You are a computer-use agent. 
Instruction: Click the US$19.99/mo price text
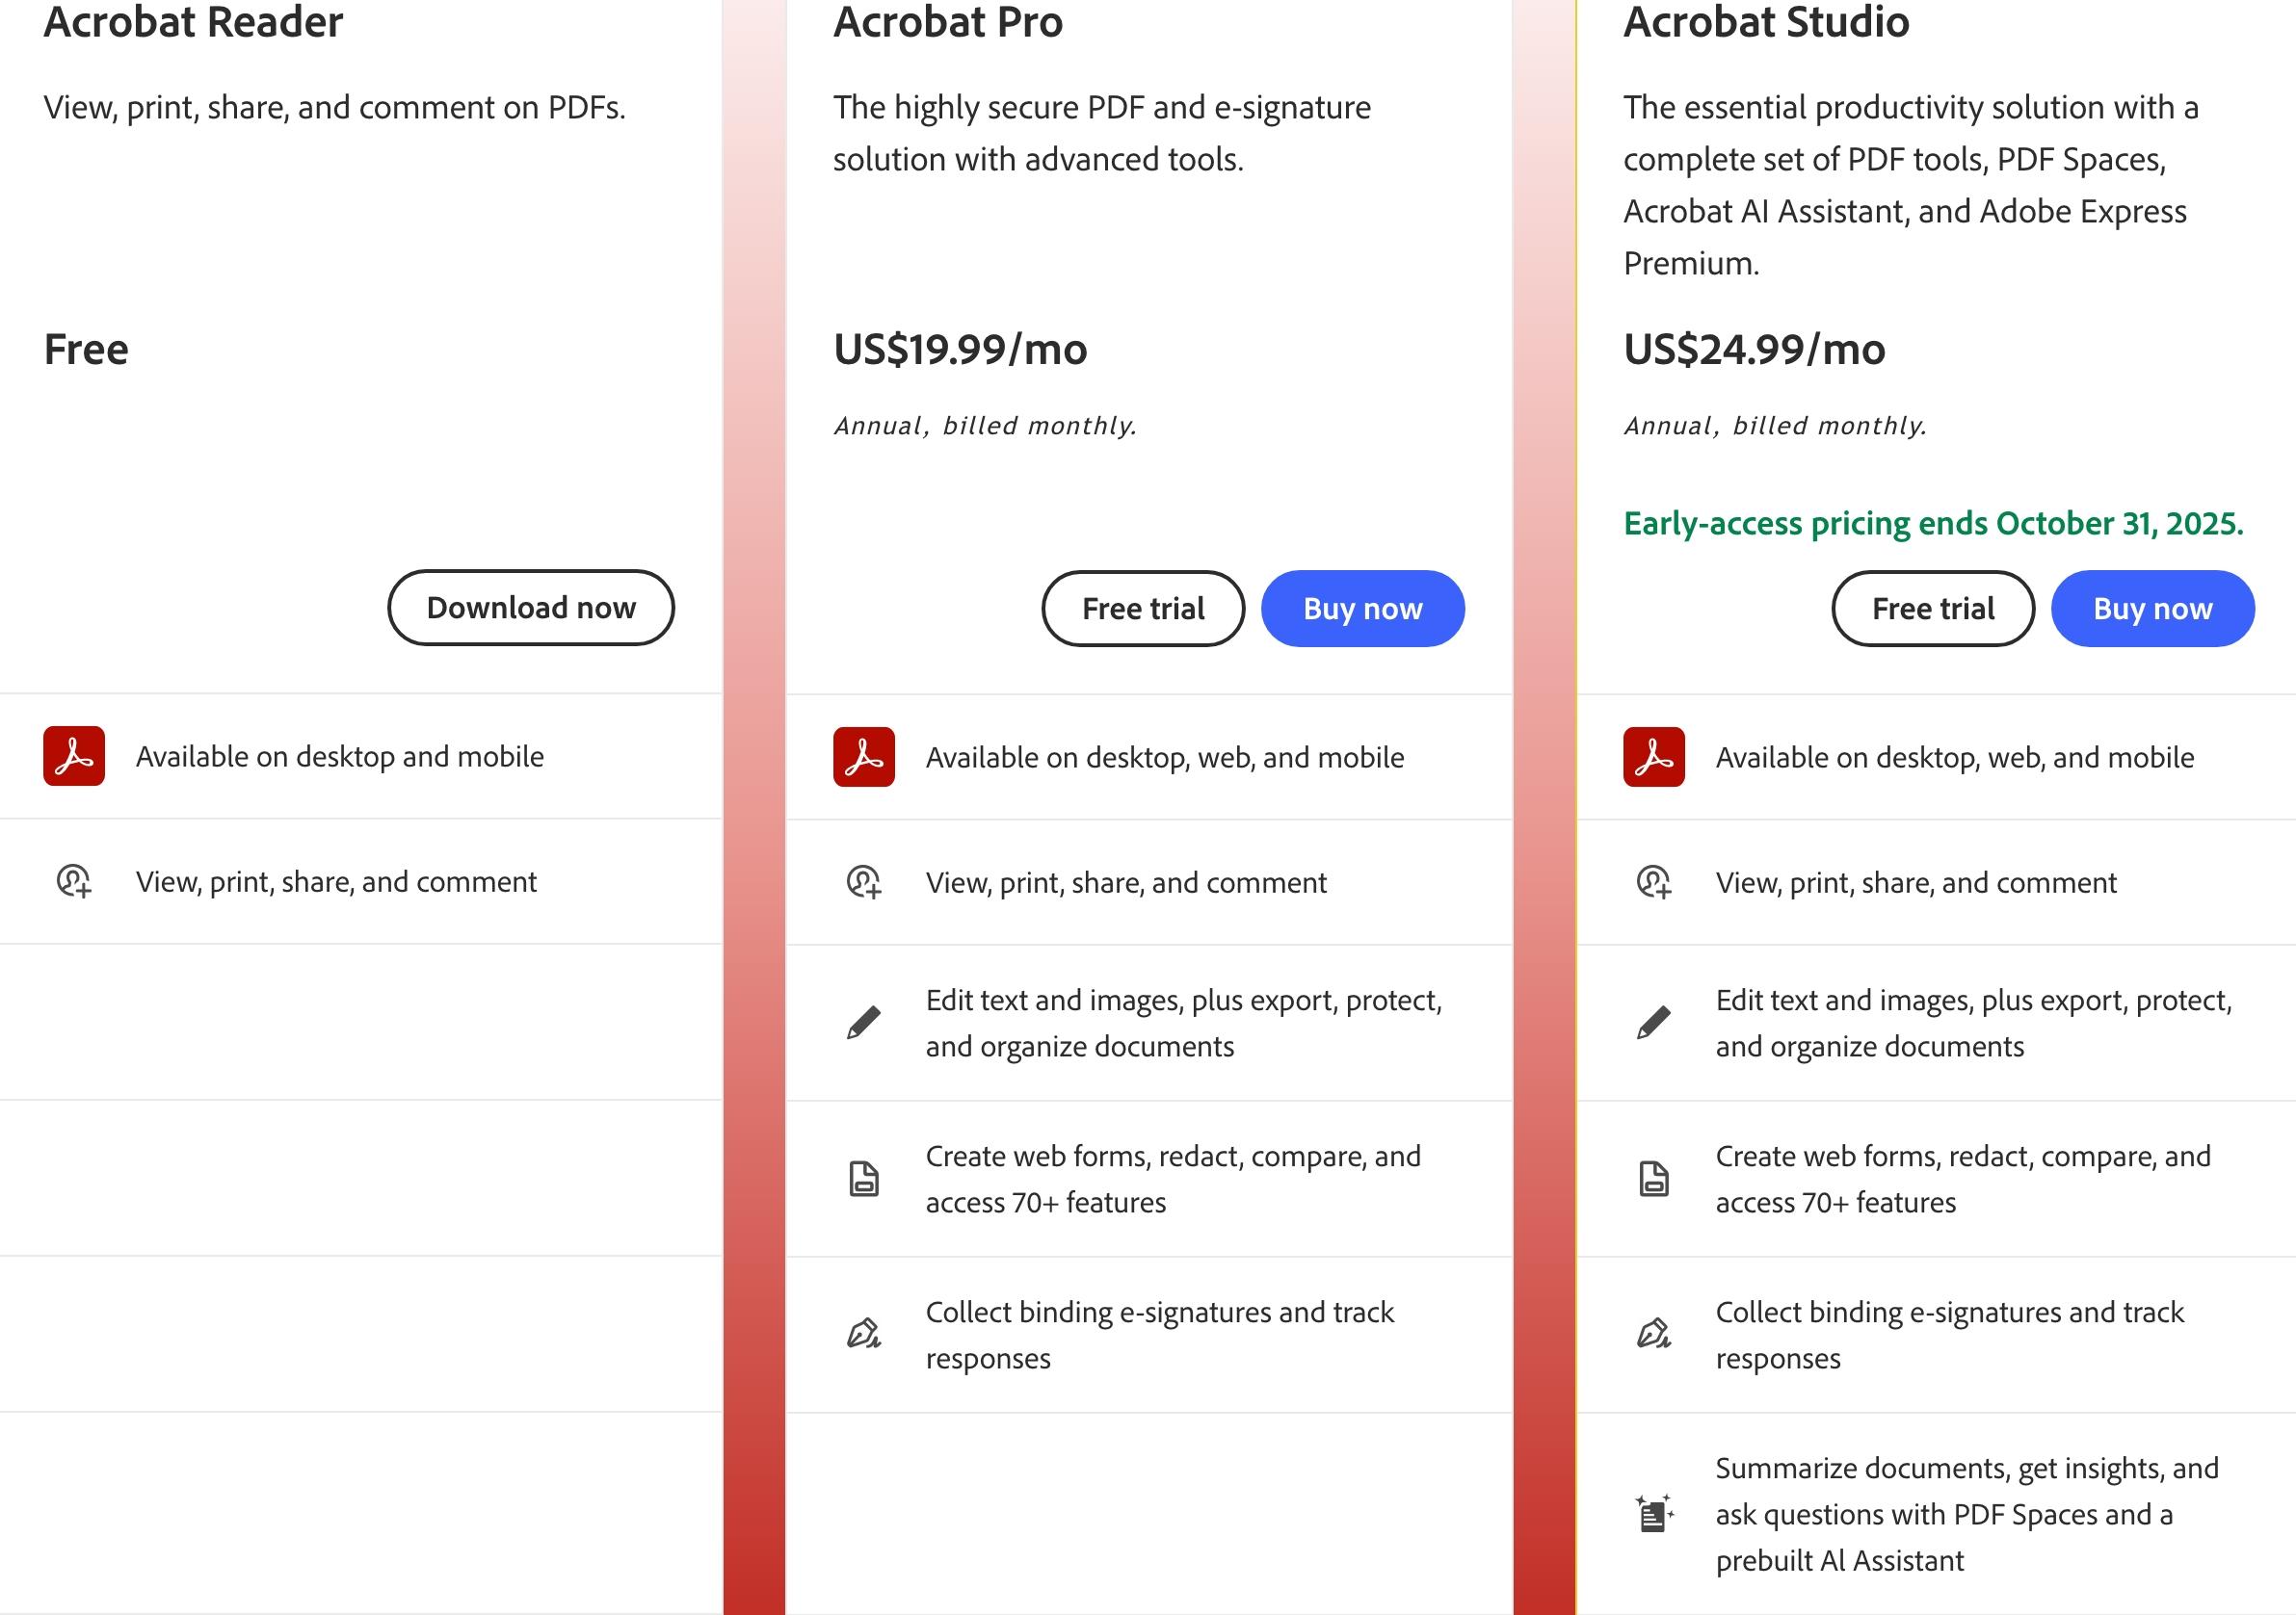(x=960, y=350)
